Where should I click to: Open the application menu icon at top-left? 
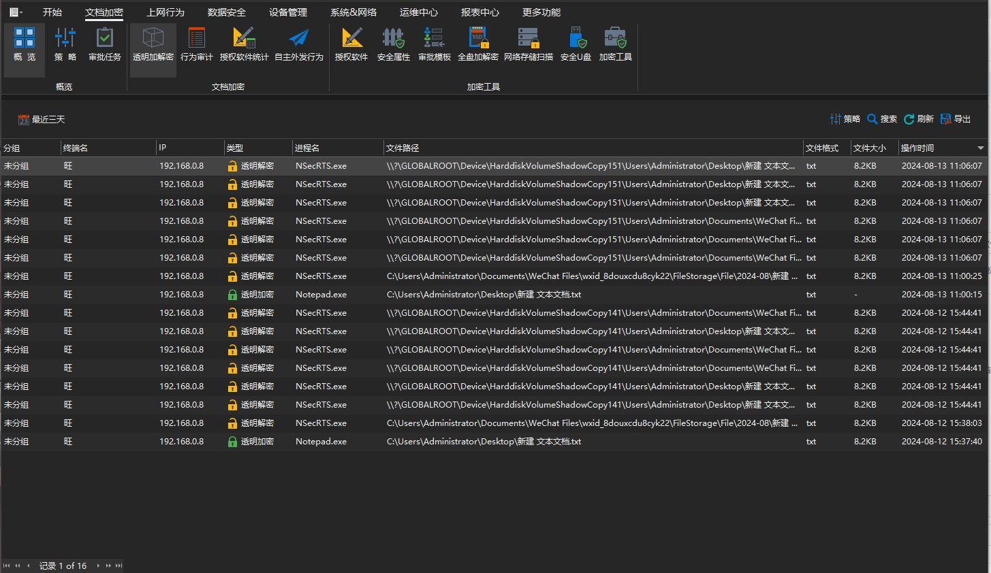click(15, 12)
